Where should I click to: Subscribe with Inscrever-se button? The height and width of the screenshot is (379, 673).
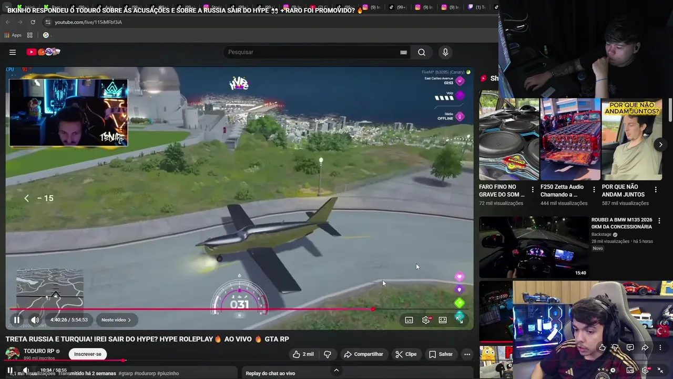pos(88,354)
